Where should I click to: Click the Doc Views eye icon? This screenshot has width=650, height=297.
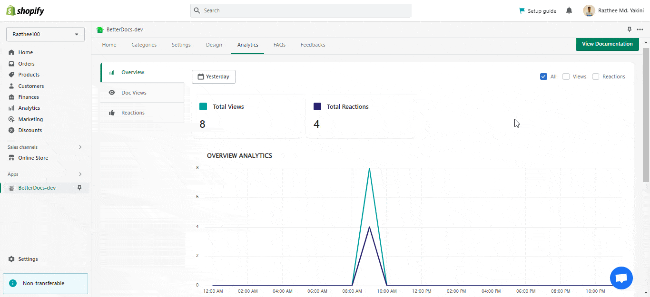[x=112, y=93]
